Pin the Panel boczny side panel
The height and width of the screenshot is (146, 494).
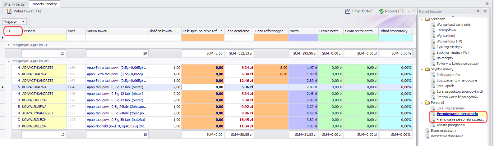tap(478, 11)
